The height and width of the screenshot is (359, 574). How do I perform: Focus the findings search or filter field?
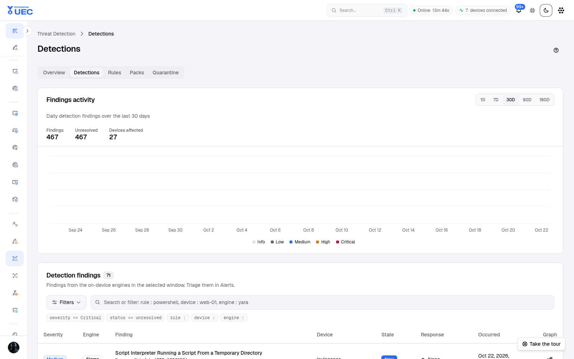(x=322, y=302)
